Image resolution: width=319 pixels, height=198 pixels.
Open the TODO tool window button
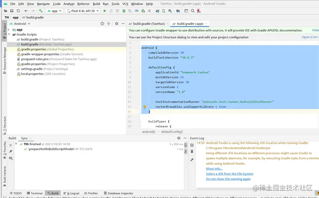[x=16, y=193]
